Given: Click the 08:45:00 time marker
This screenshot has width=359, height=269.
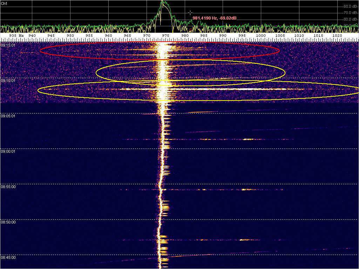Looking at the screenshot, I should tap(8, 257).
